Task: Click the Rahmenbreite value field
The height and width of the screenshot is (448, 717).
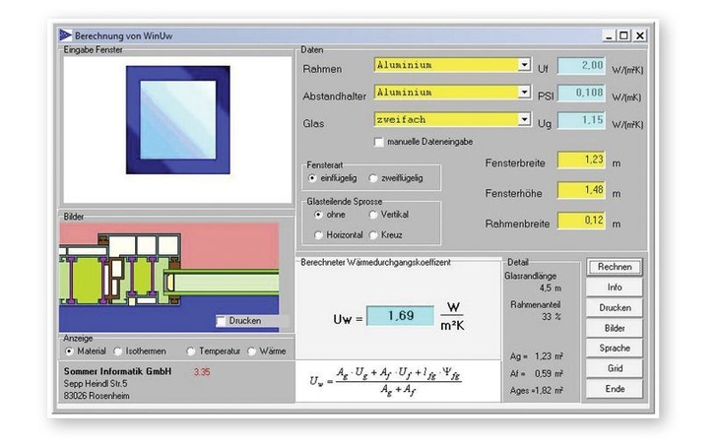Action: pos(580,221)
